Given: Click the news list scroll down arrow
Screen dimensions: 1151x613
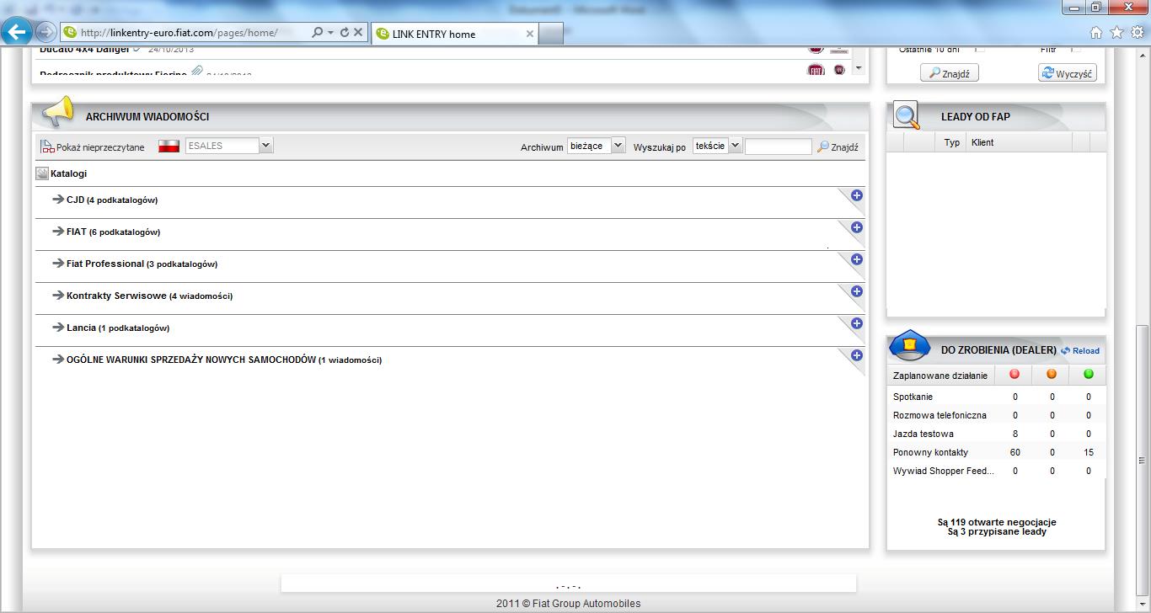Looking at the screenshot, I should pyautogui.click(x=859, y=68).
